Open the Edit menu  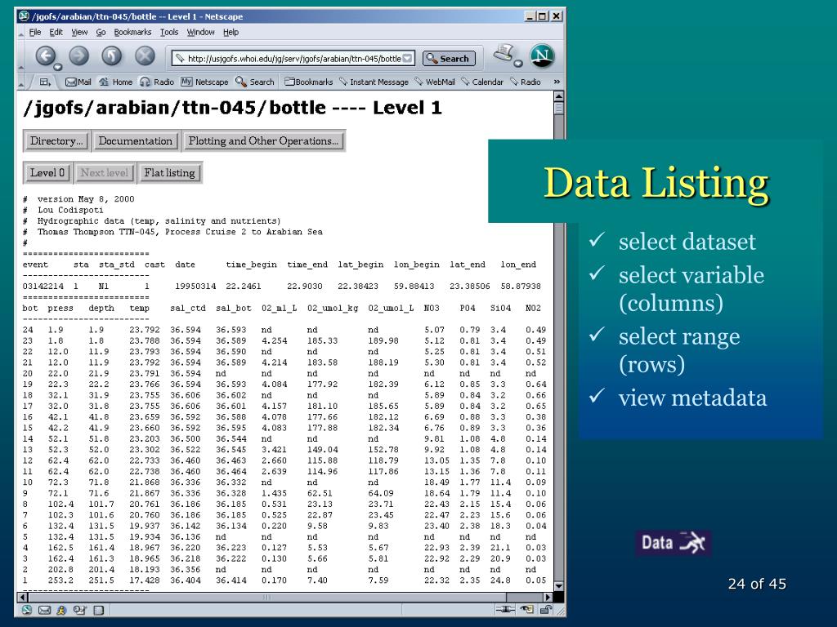click(56, 32)
